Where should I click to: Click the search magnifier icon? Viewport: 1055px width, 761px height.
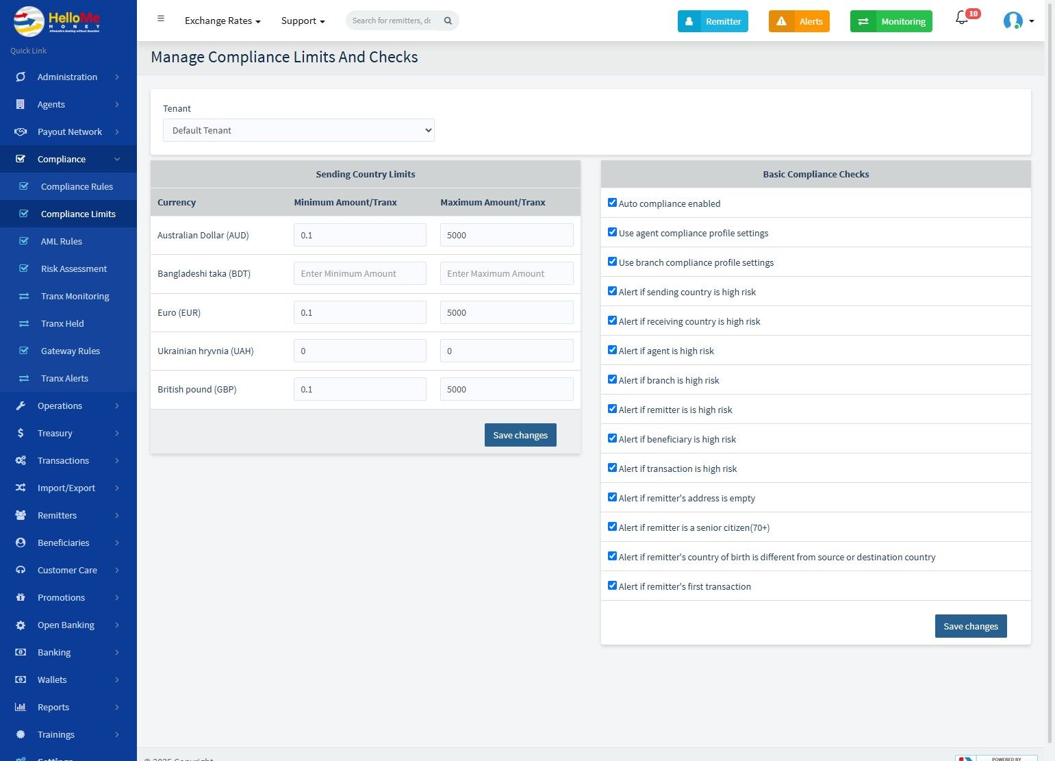pos(448,21)
